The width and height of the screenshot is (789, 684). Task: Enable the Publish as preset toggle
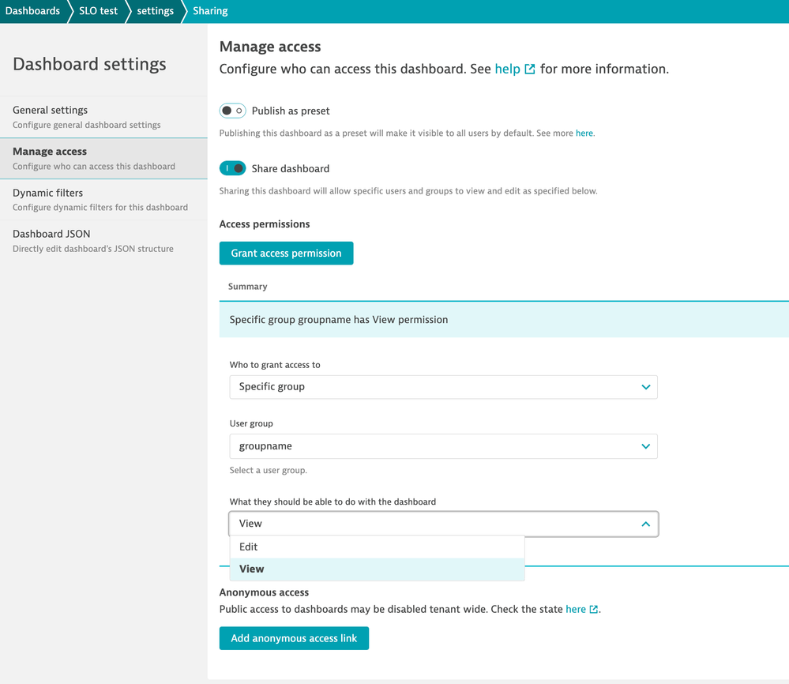[232, 111]
